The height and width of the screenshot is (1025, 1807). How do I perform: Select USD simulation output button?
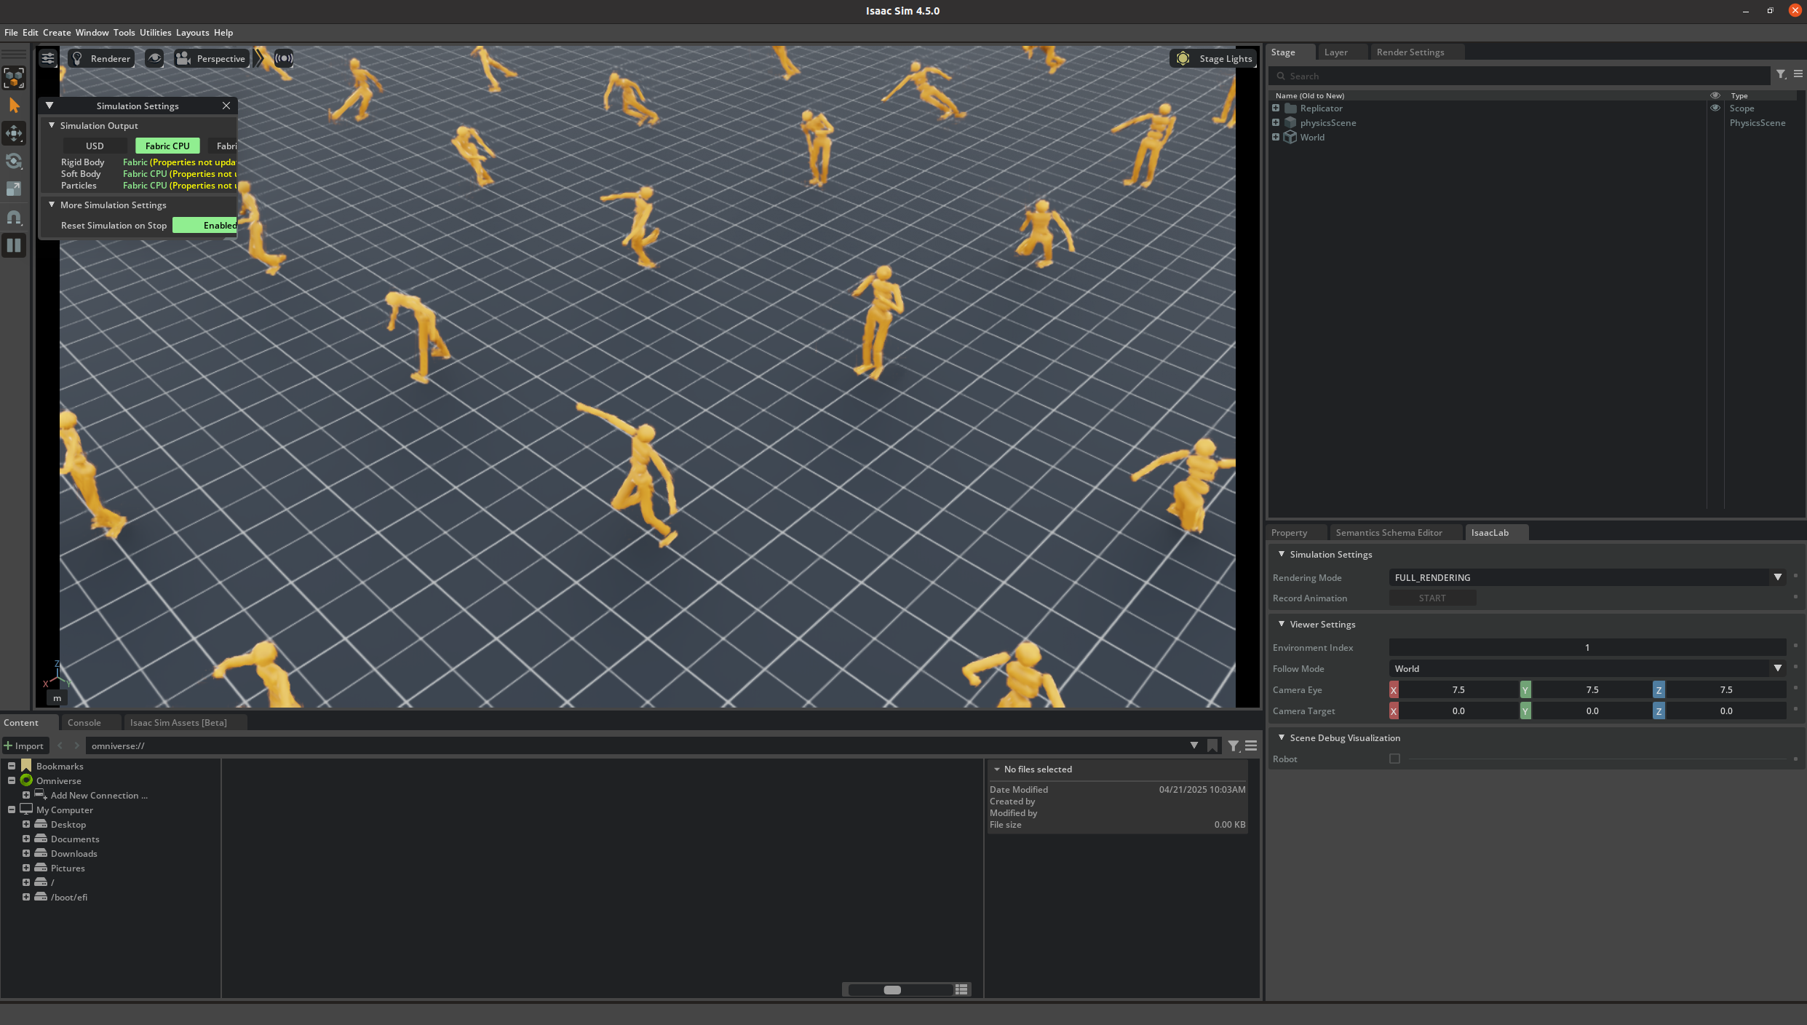(x=95, y=146)
